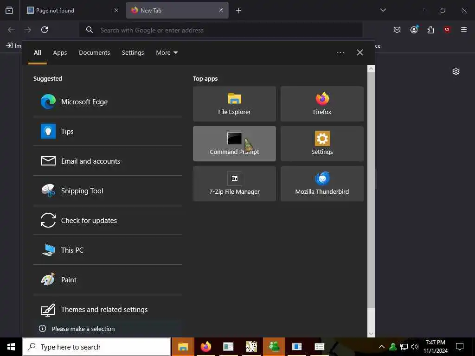Close the Page not found tab
Screen dimensions: 475x356
click(x=116, y=10)
